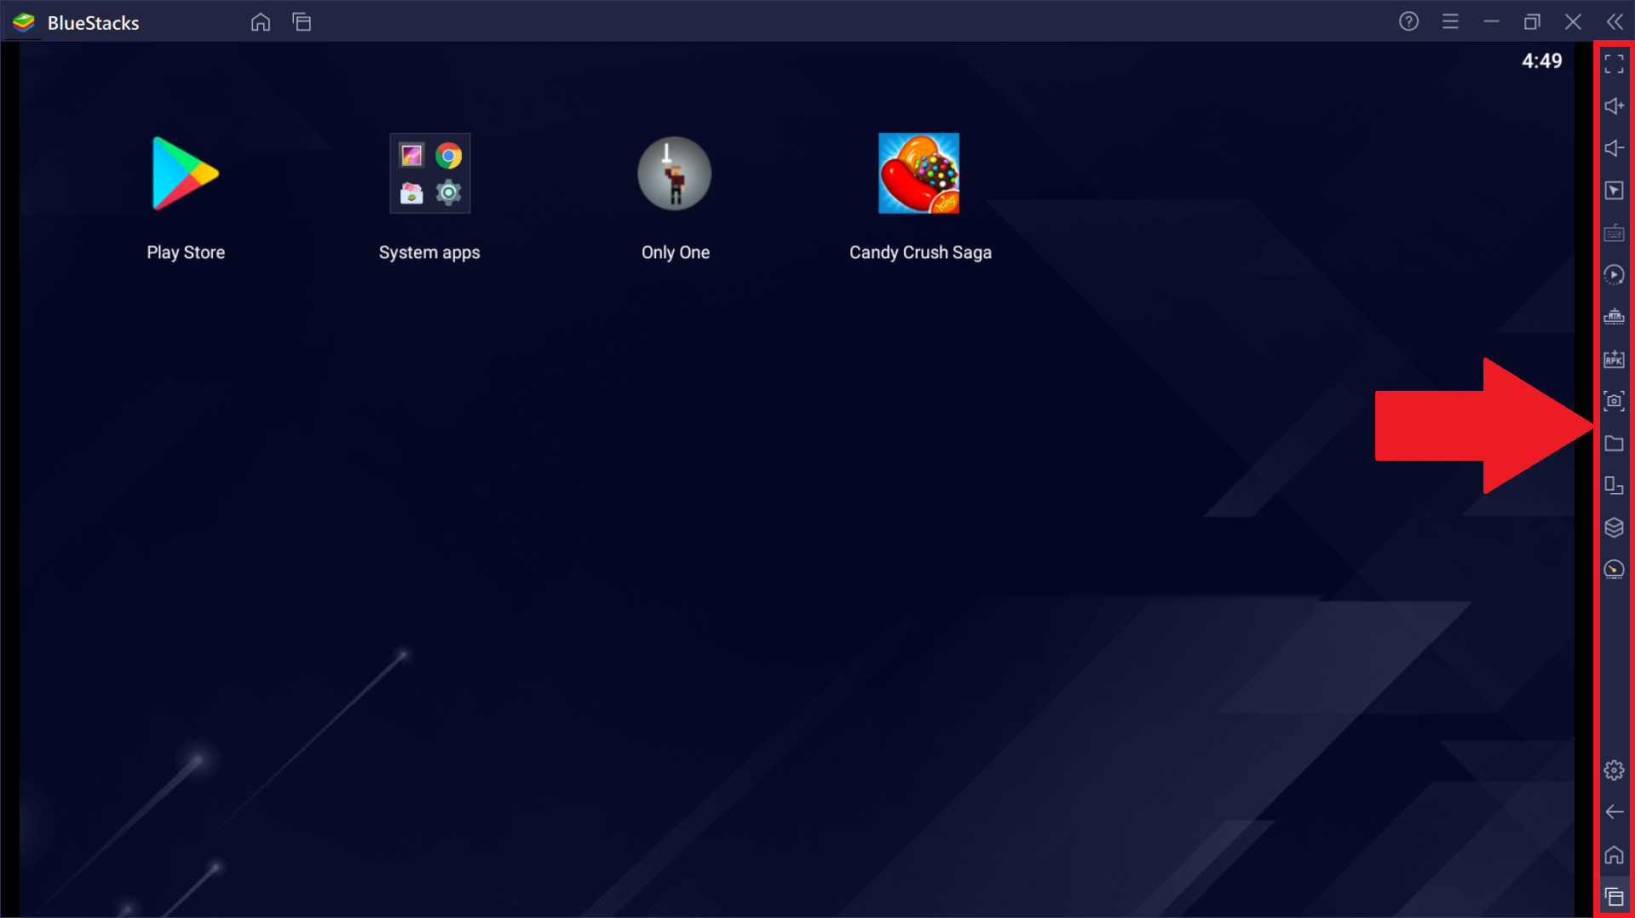This screenshot has height=918, width=1635.
Task: Open the macro recorder play icon
Action: point(1614,274)
